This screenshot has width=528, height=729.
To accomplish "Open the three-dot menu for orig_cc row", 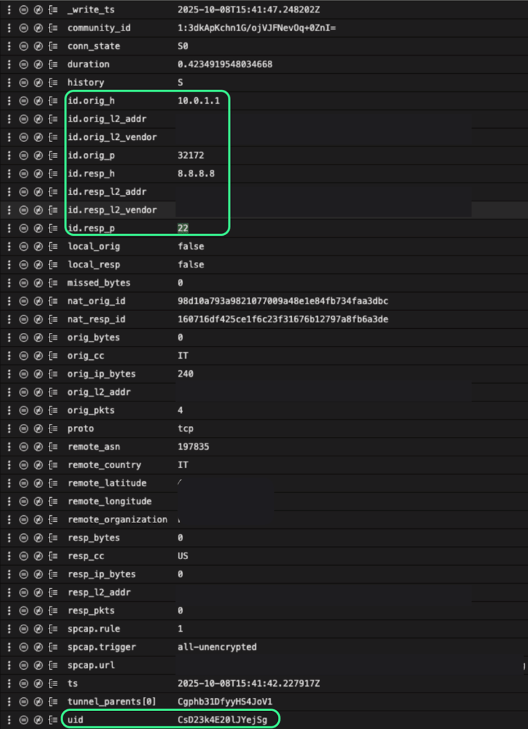I will (9, 356).
